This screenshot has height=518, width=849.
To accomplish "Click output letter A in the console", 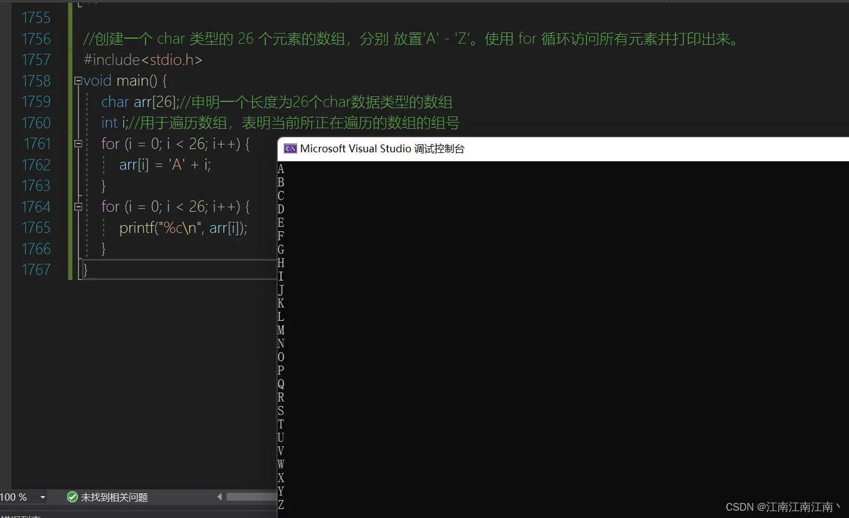I will pyautogui.click(x=281, y=169).
